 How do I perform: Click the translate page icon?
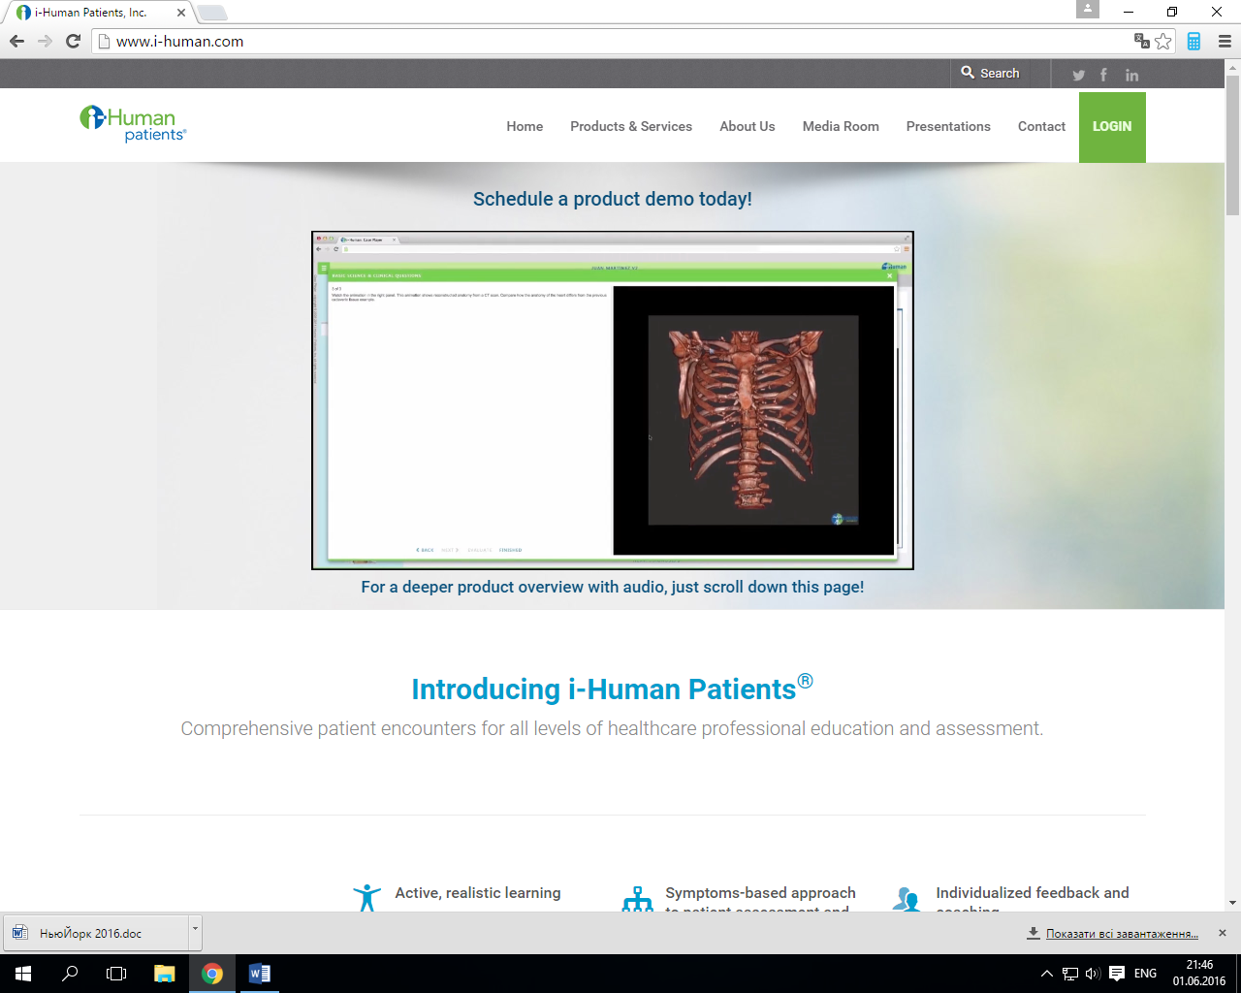tap(1142, 41)
